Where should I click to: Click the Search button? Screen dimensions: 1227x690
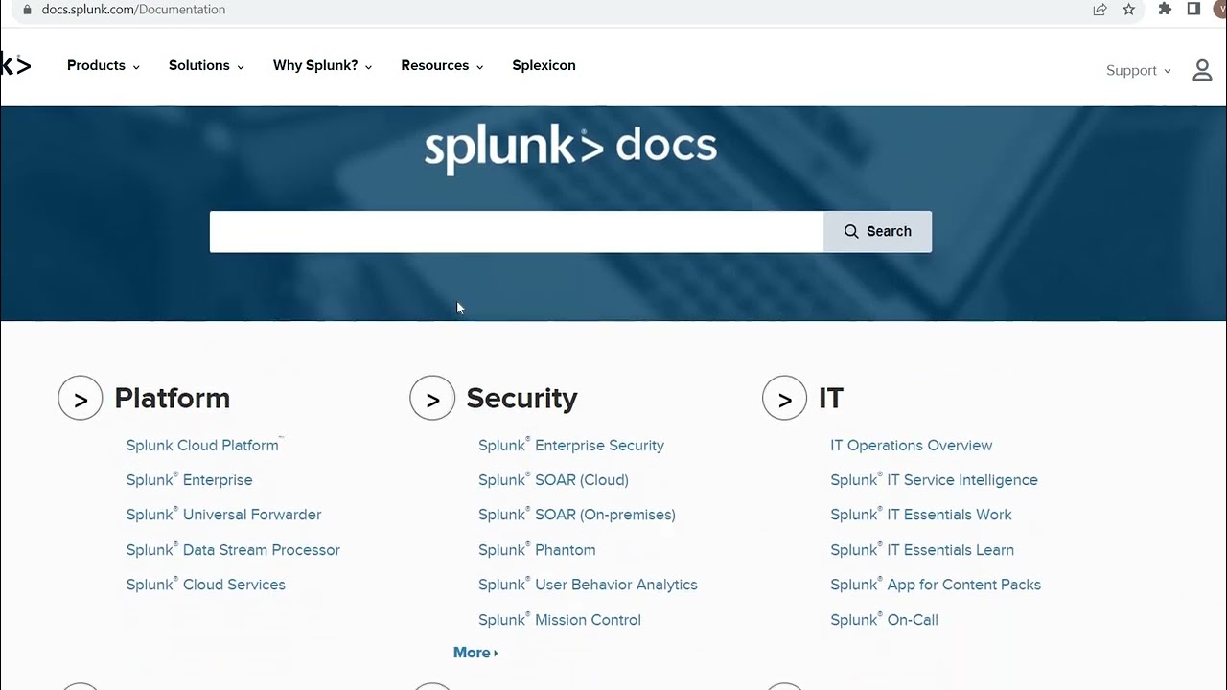pyautogui.click(x=877, y=231)
